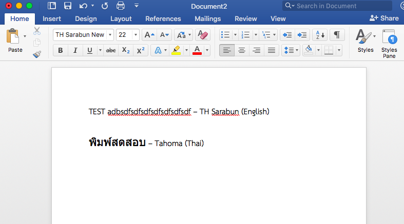Open the Styles Pane

pyautogui.click(x=389, y=43)
